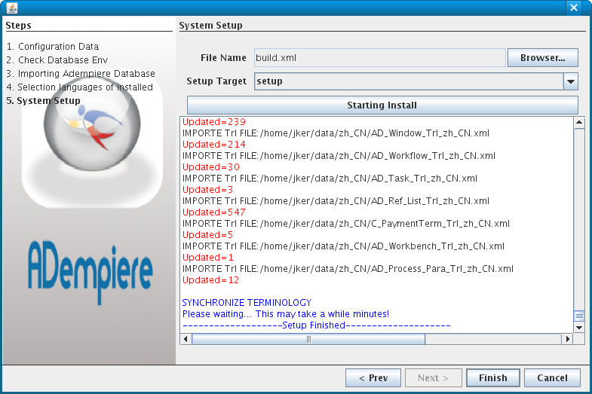Image resolution: width=592 pixels, height=394 pixels.
Task: Click log line Updated=5
Action: [x=207, y=235]
